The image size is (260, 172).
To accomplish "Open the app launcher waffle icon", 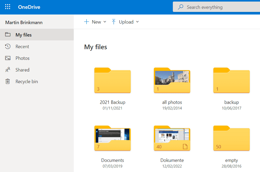I will [8, 7].
